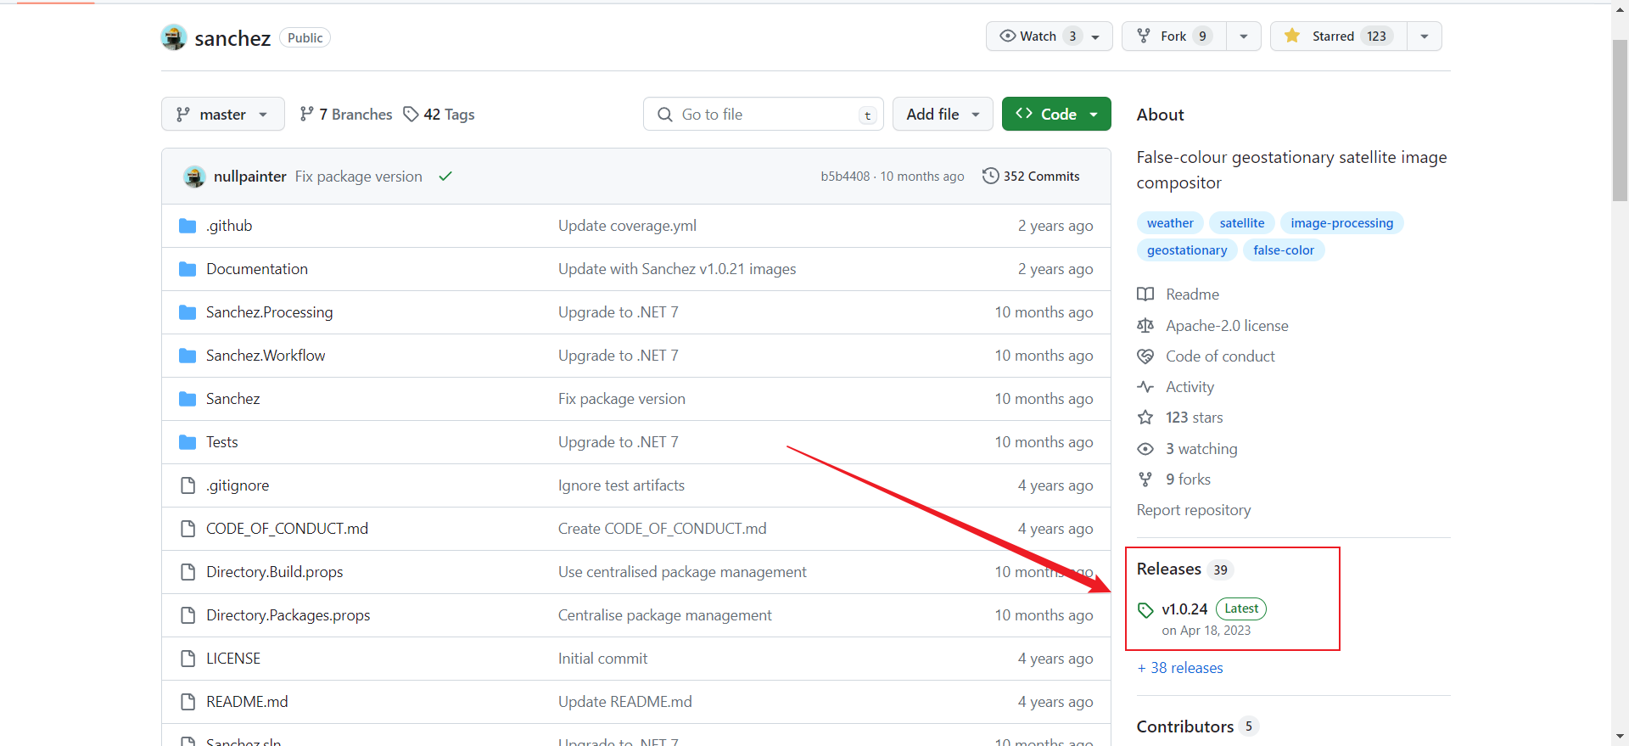Viewport: 1629px width, 746px height.
Task: Expand the green Code dropdown
Action: tap(1056, 115)
